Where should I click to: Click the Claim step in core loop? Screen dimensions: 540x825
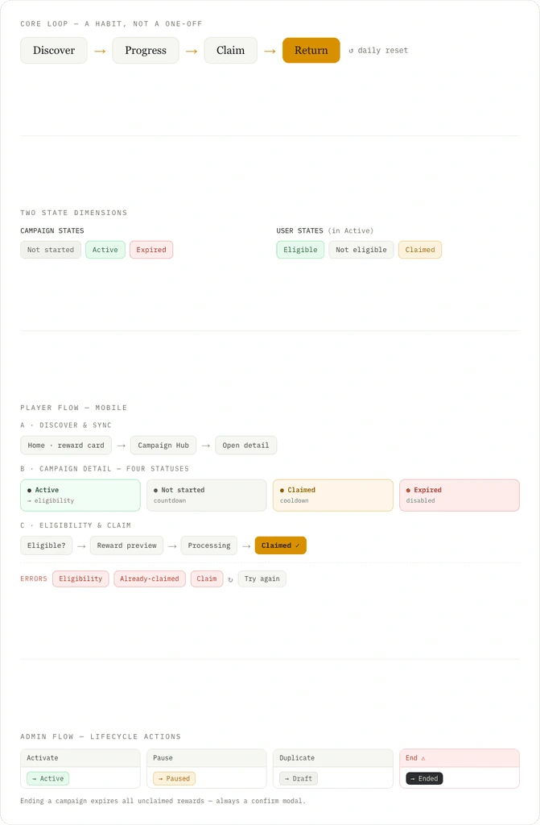[x=231, y=51]
